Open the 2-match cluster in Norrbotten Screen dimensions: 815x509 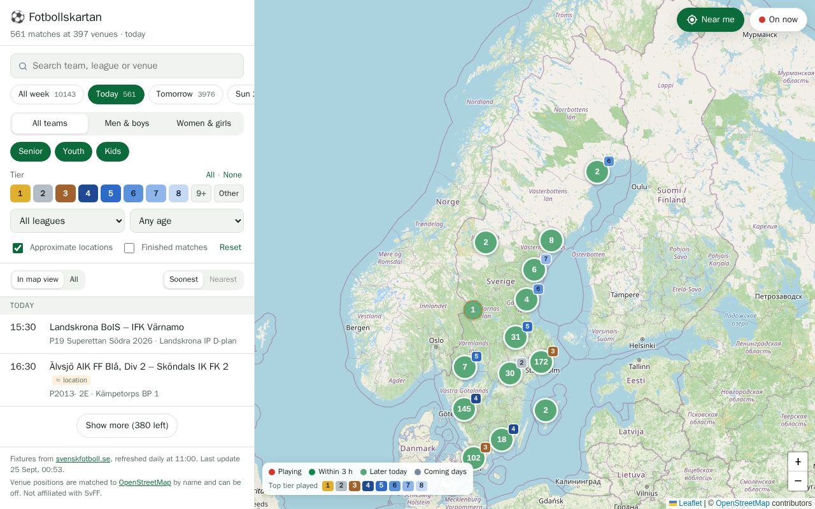coord(597,172)
